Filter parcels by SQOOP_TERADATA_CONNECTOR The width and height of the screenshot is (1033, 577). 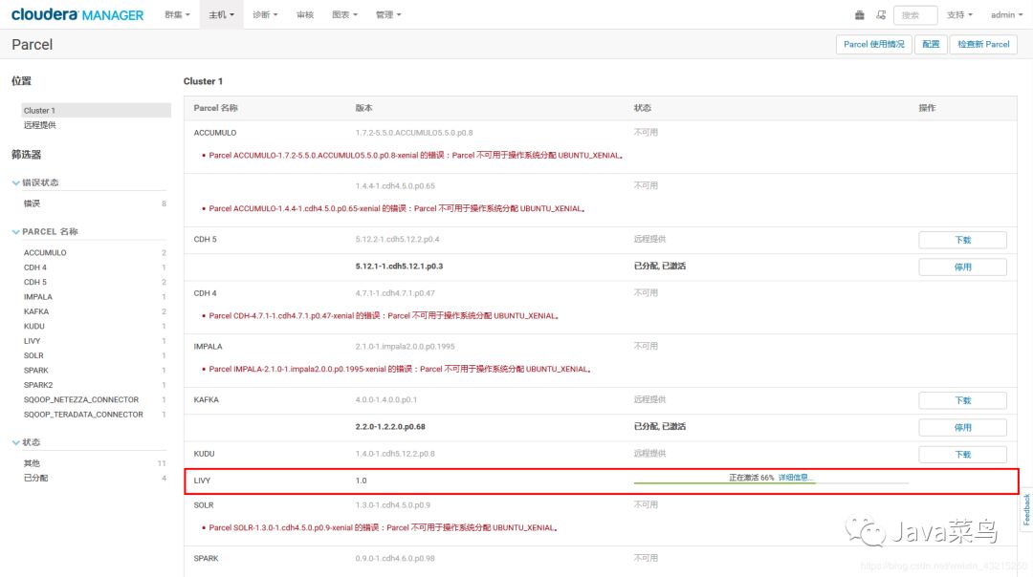pos(83,415)
